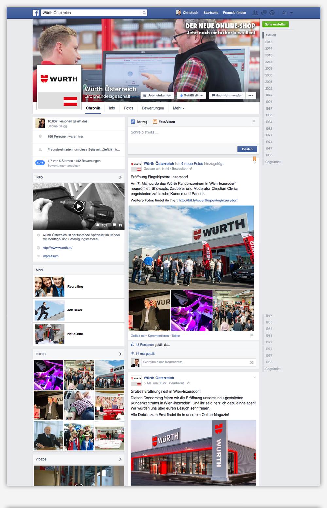Click Kommentieren under first post

pos(158,336)
